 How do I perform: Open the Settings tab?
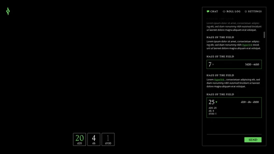[x=253, y=12]
